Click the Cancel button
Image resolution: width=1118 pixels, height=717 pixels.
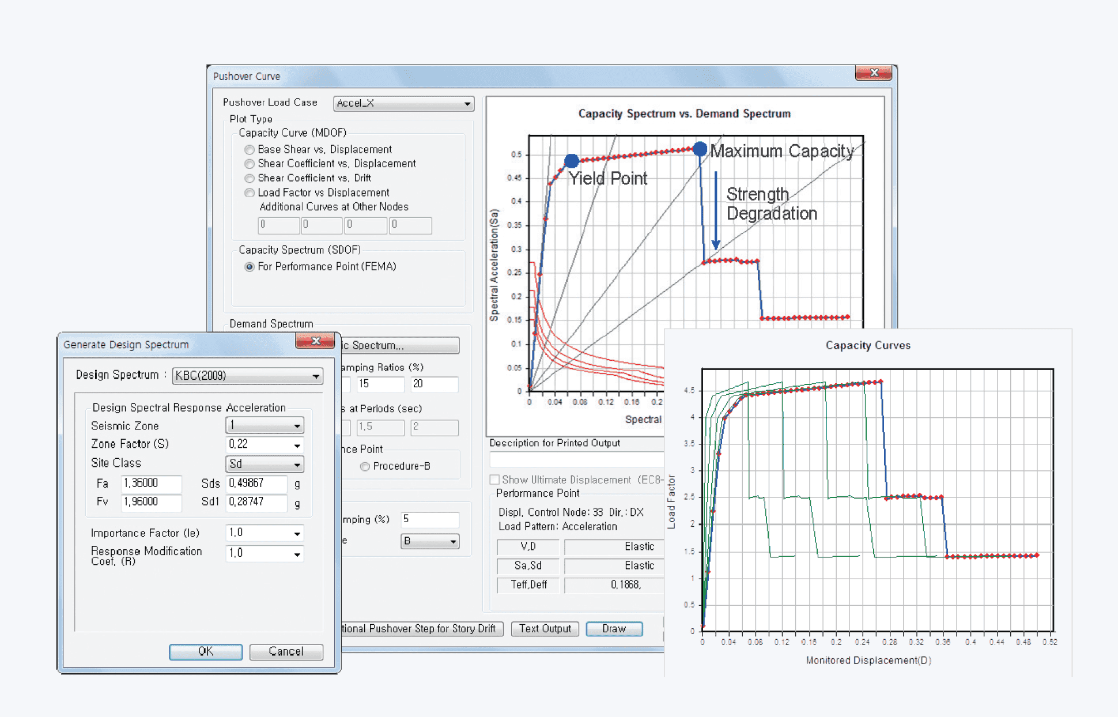click(x=286, y=651)
